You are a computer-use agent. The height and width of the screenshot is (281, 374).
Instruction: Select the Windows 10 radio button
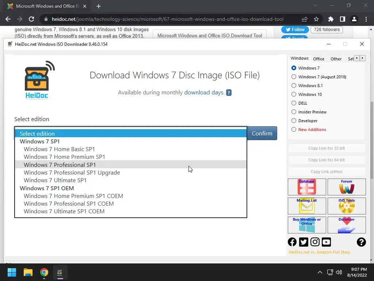click(294, 94)
